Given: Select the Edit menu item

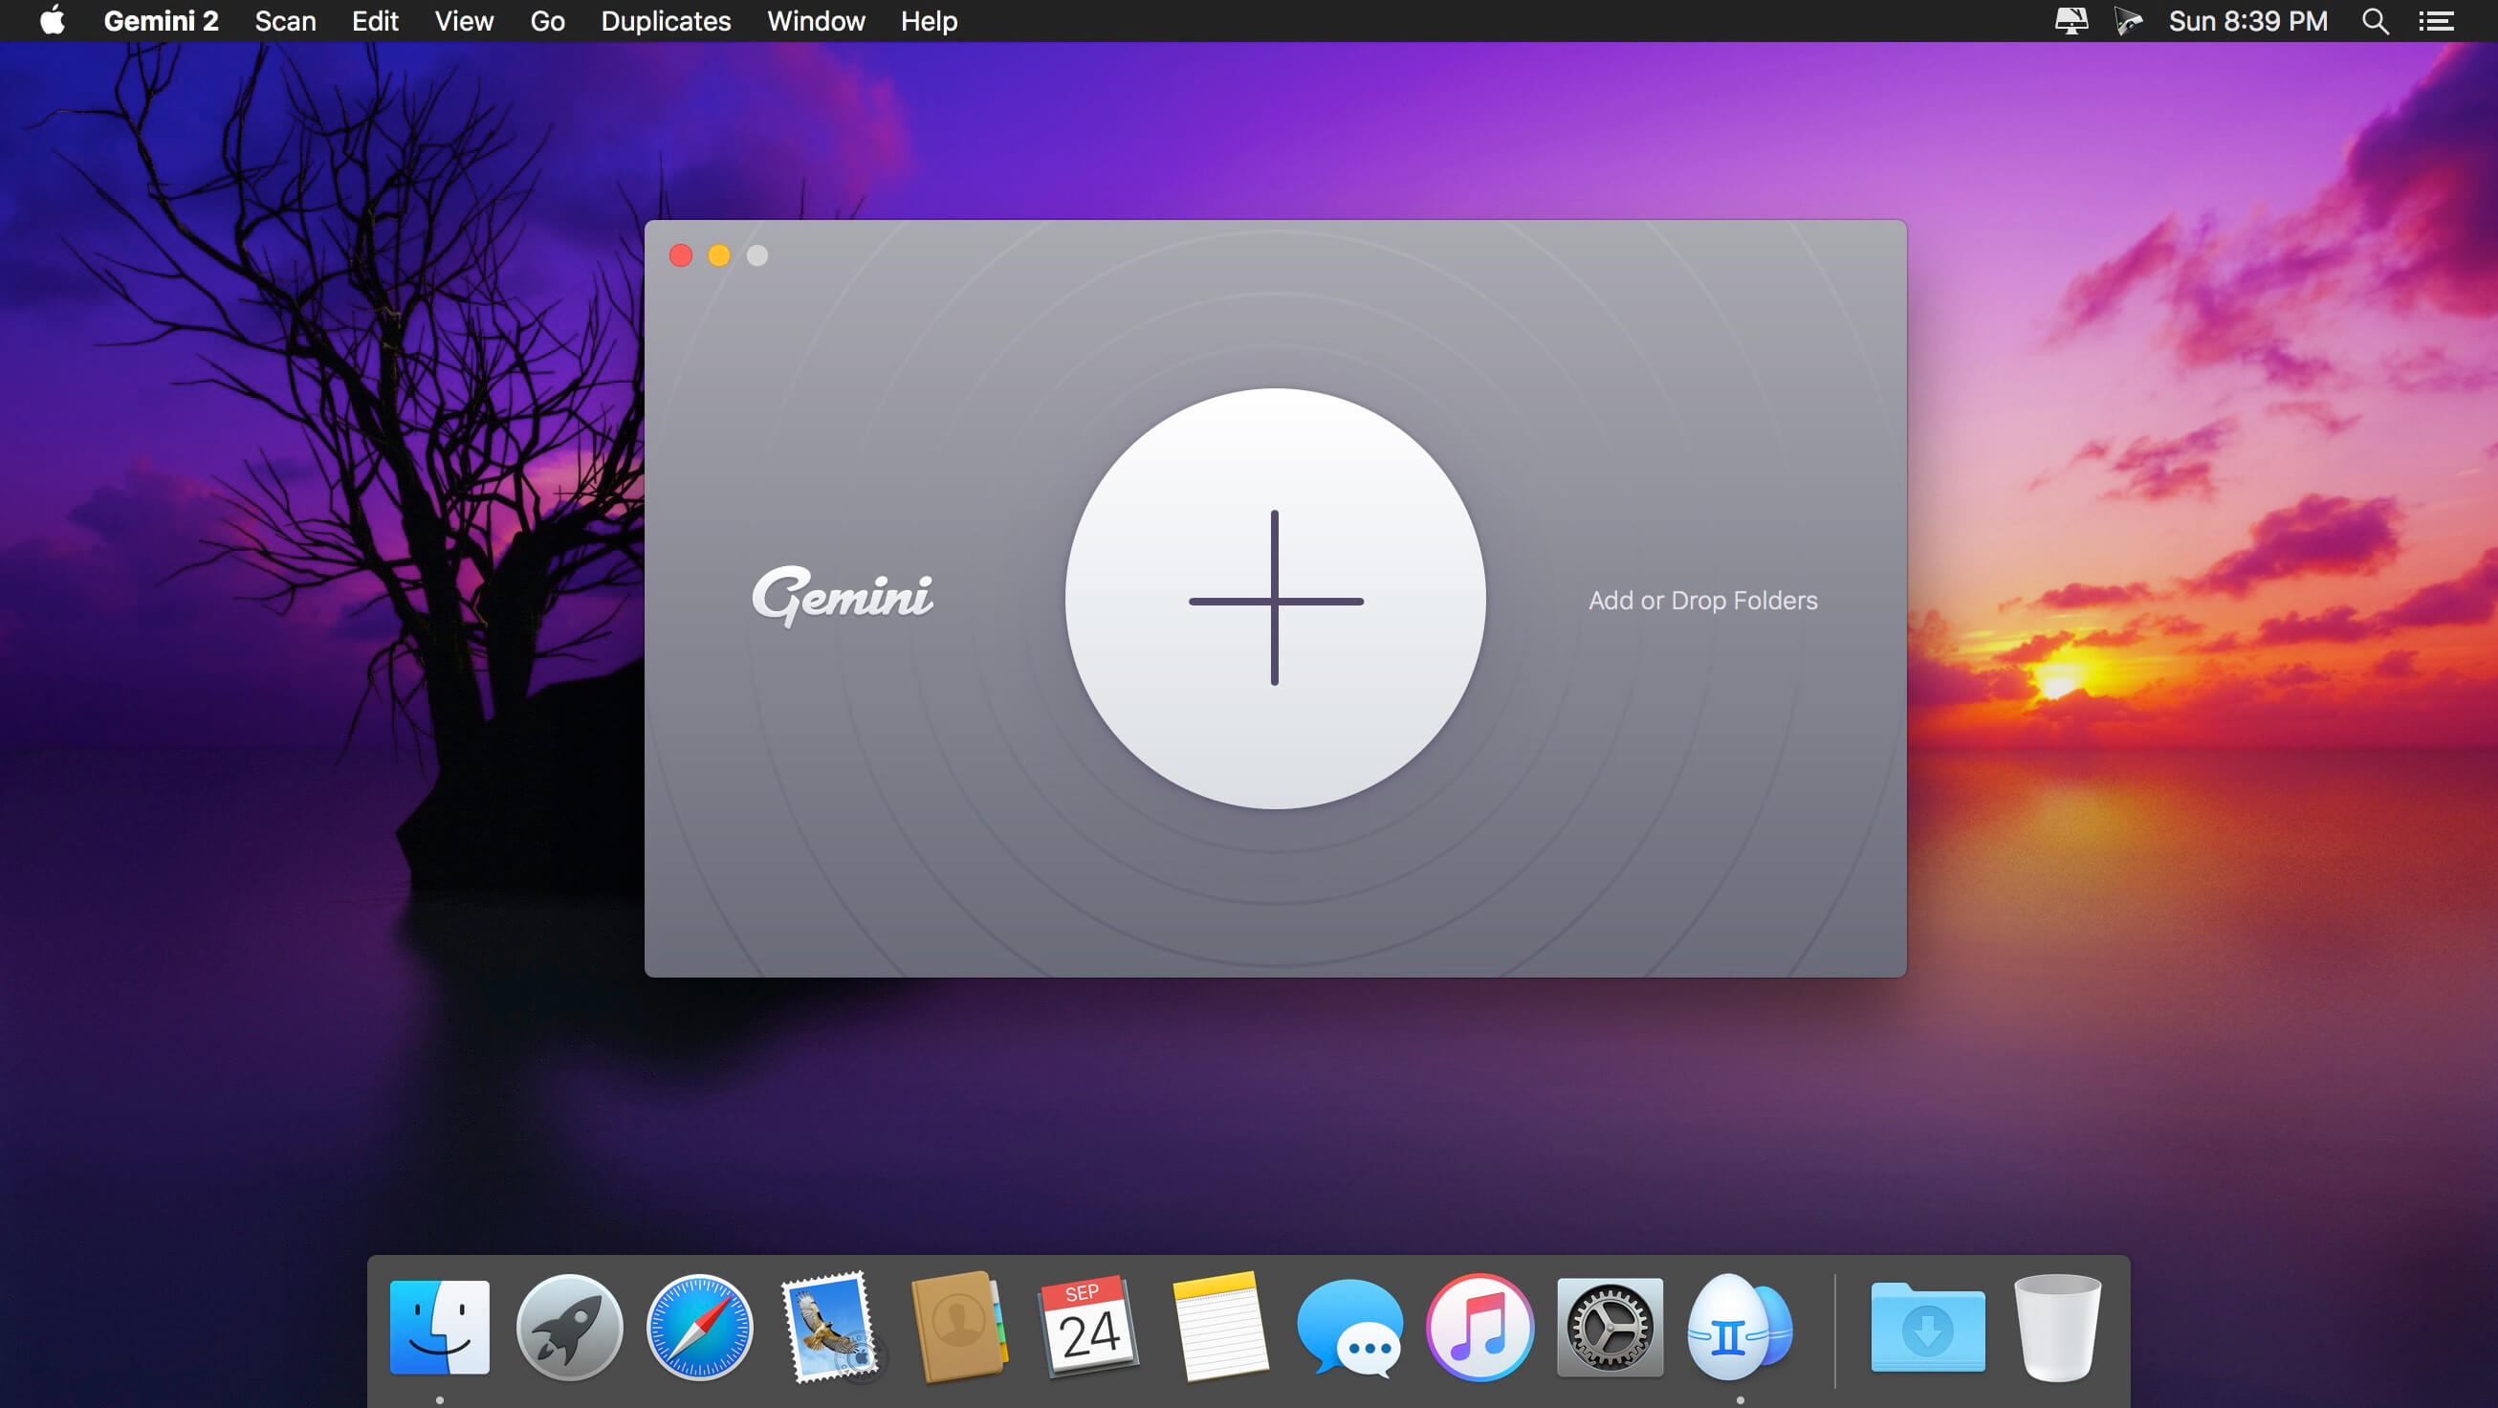Looking at the screenshot, I should 376,21.
